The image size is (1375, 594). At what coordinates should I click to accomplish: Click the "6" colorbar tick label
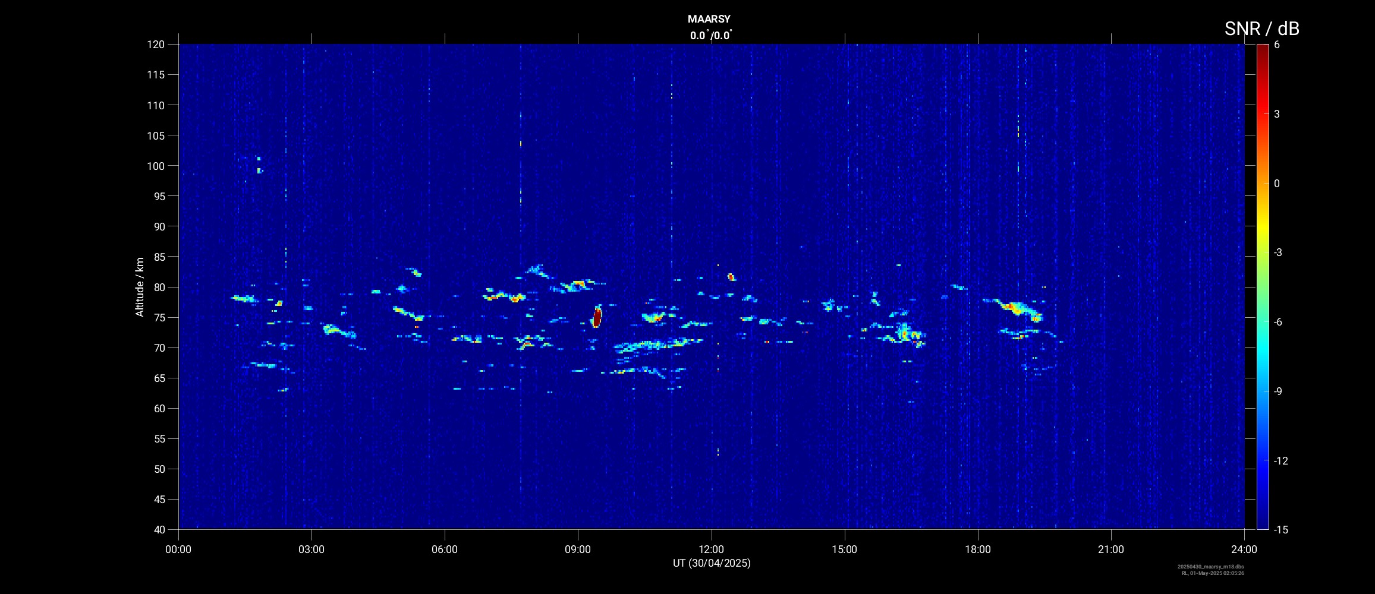click(x=1277, y=45)
